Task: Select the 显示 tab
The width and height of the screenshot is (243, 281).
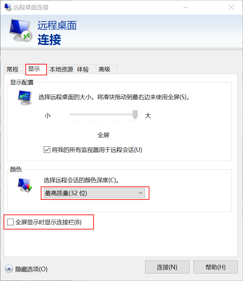Action: pyautogui.click(x=37, y=69)
